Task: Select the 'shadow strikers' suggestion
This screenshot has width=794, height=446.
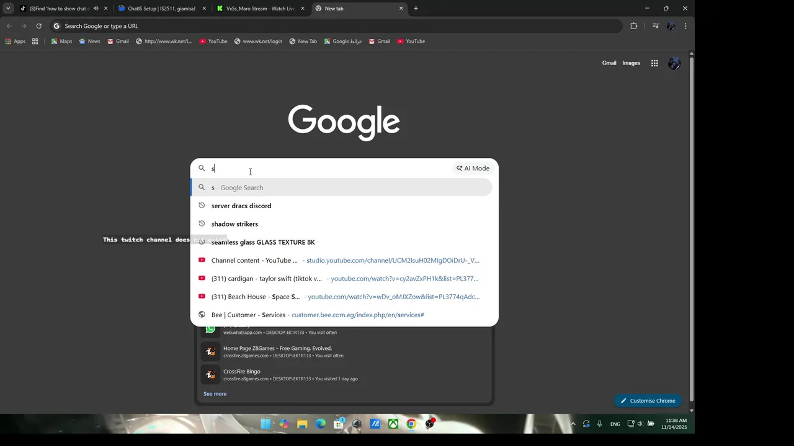Action: click(x=341, y=224)
